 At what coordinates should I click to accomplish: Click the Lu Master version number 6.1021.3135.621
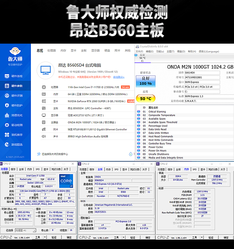[15, 157]
